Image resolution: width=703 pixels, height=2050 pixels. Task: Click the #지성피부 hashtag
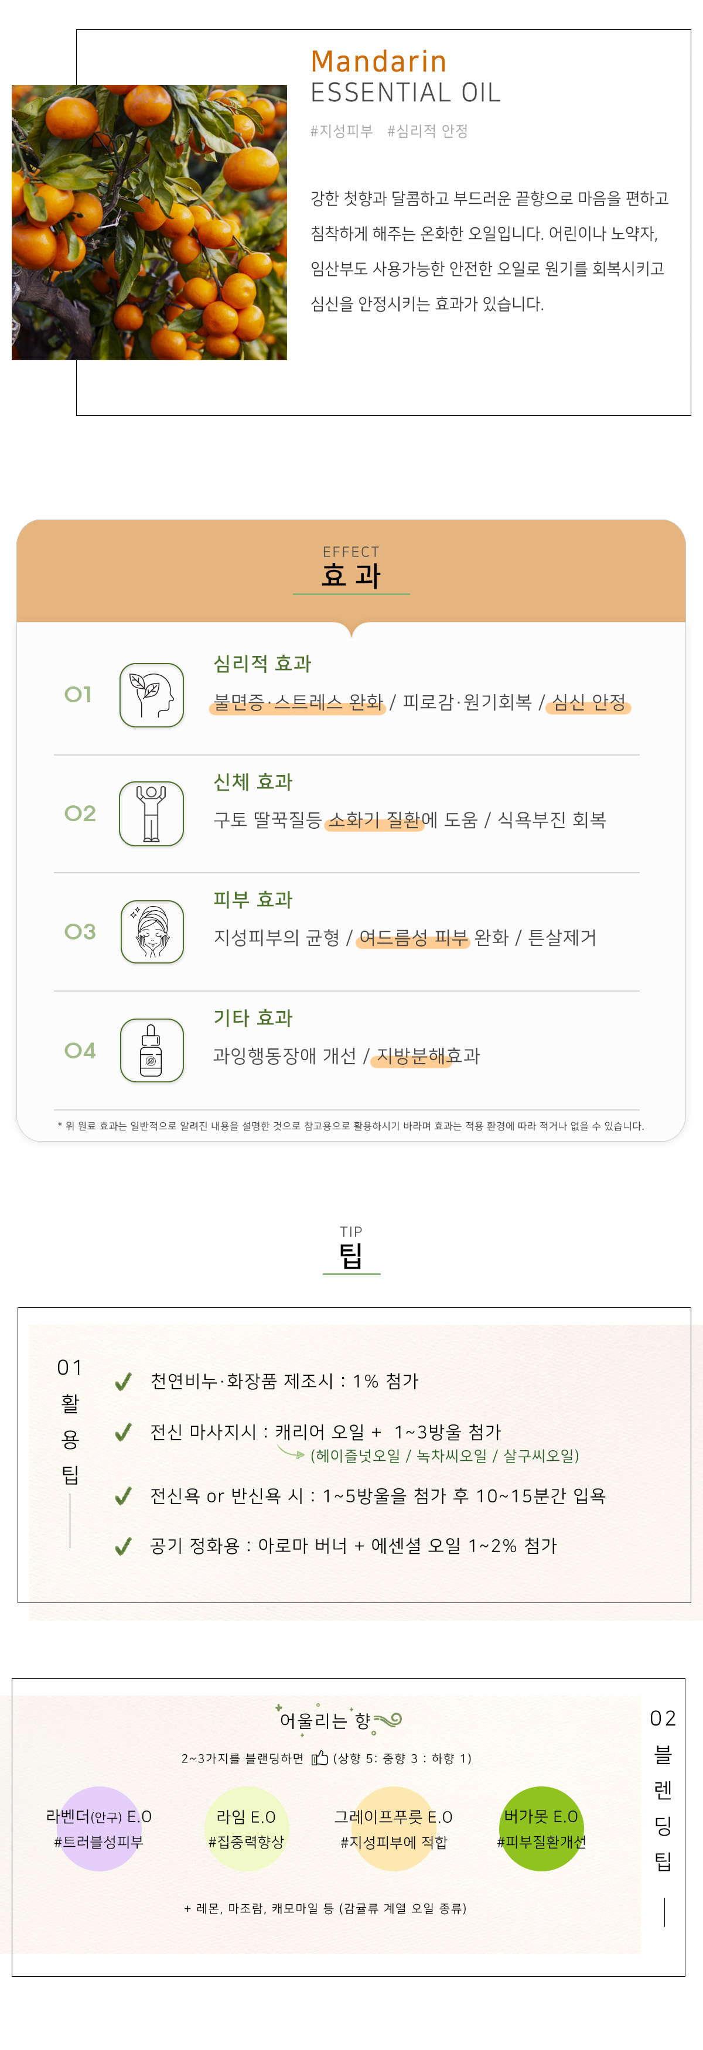tap(342, 131)
